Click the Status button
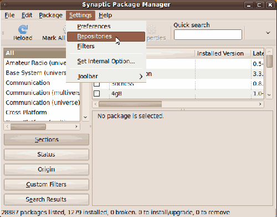Screen dimensions: 277x217 pos(47,154)
